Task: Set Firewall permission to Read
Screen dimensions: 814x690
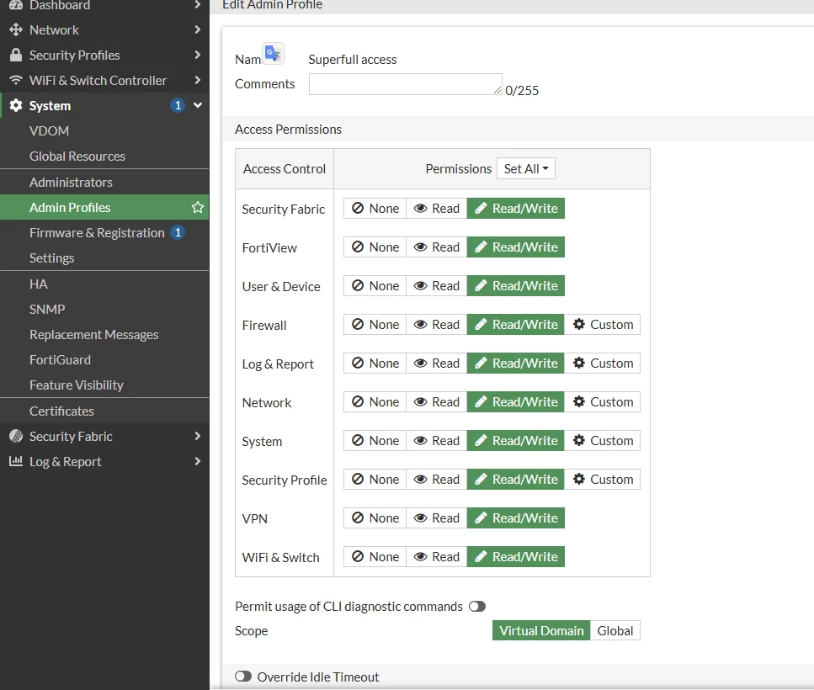Action: (x=437, y=324)
